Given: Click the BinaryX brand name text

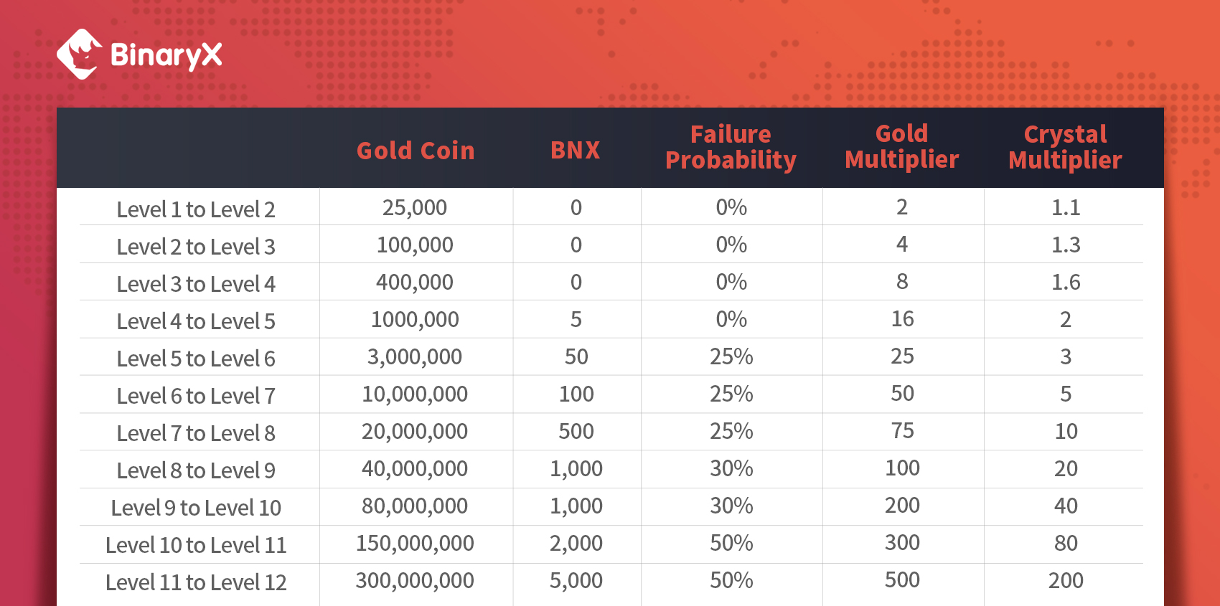Looking at the screenshot, I should click(x=166, y=55).
